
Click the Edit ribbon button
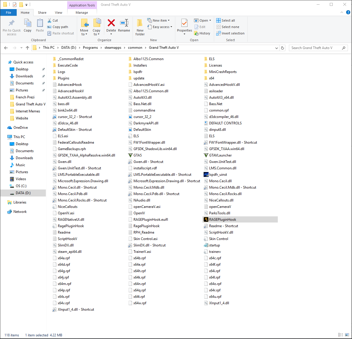click(x=200, y=27)
